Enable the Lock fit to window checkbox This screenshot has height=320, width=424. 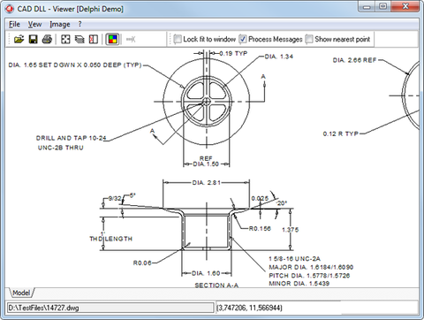coord(178,39)
